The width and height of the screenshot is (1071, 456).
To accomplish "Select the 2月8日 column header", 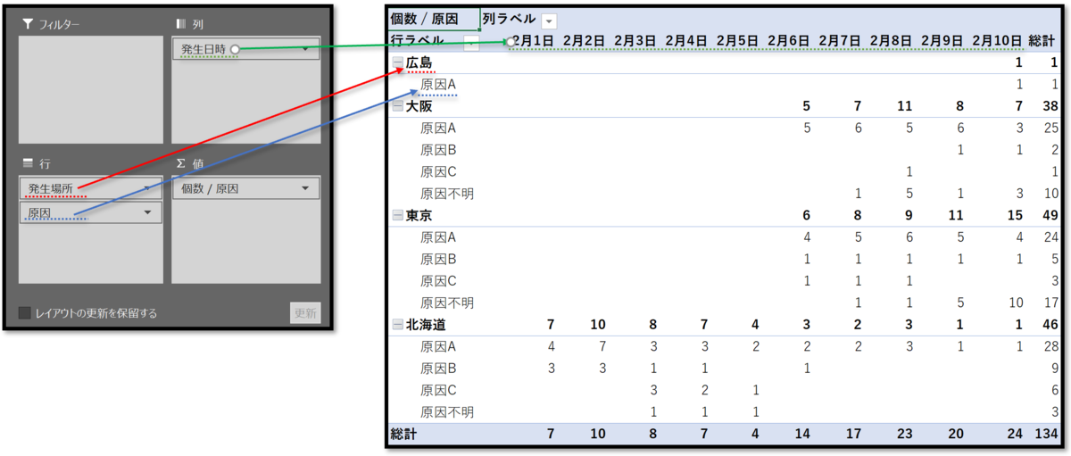I will pos(891,40).
